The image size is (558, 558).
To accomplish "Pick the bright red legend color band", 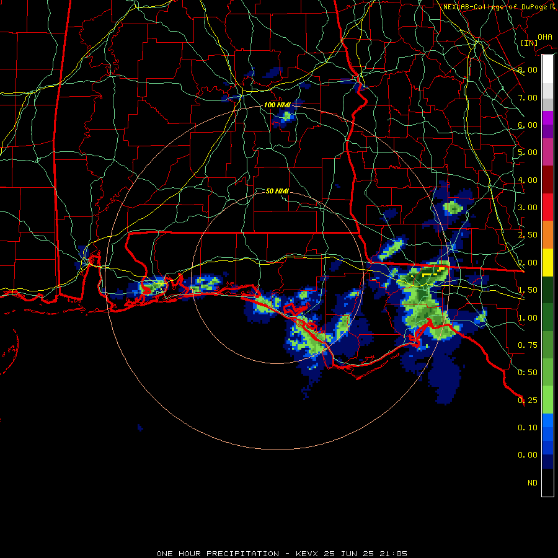I will point(547,207).
